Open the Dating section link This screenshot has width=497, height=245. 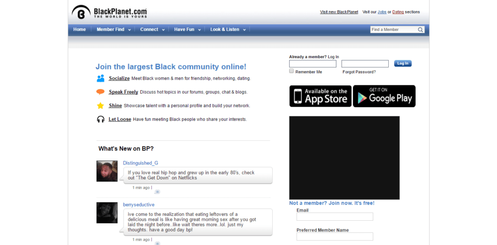tap(398, 12)
